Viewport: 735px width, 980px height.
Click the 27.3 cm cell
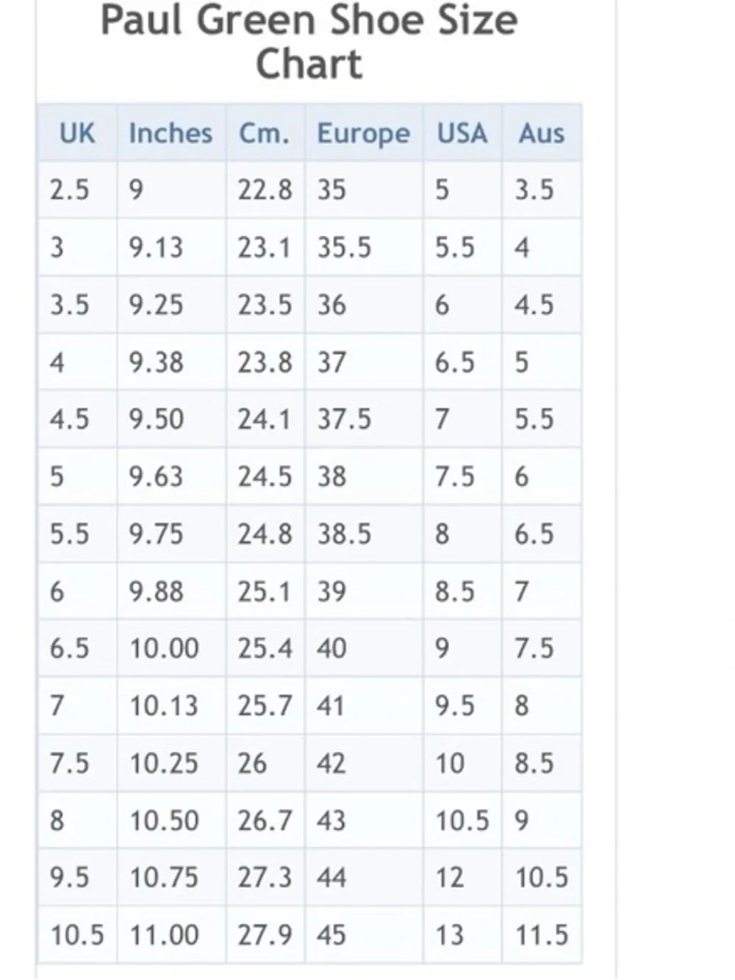[265, 878]
